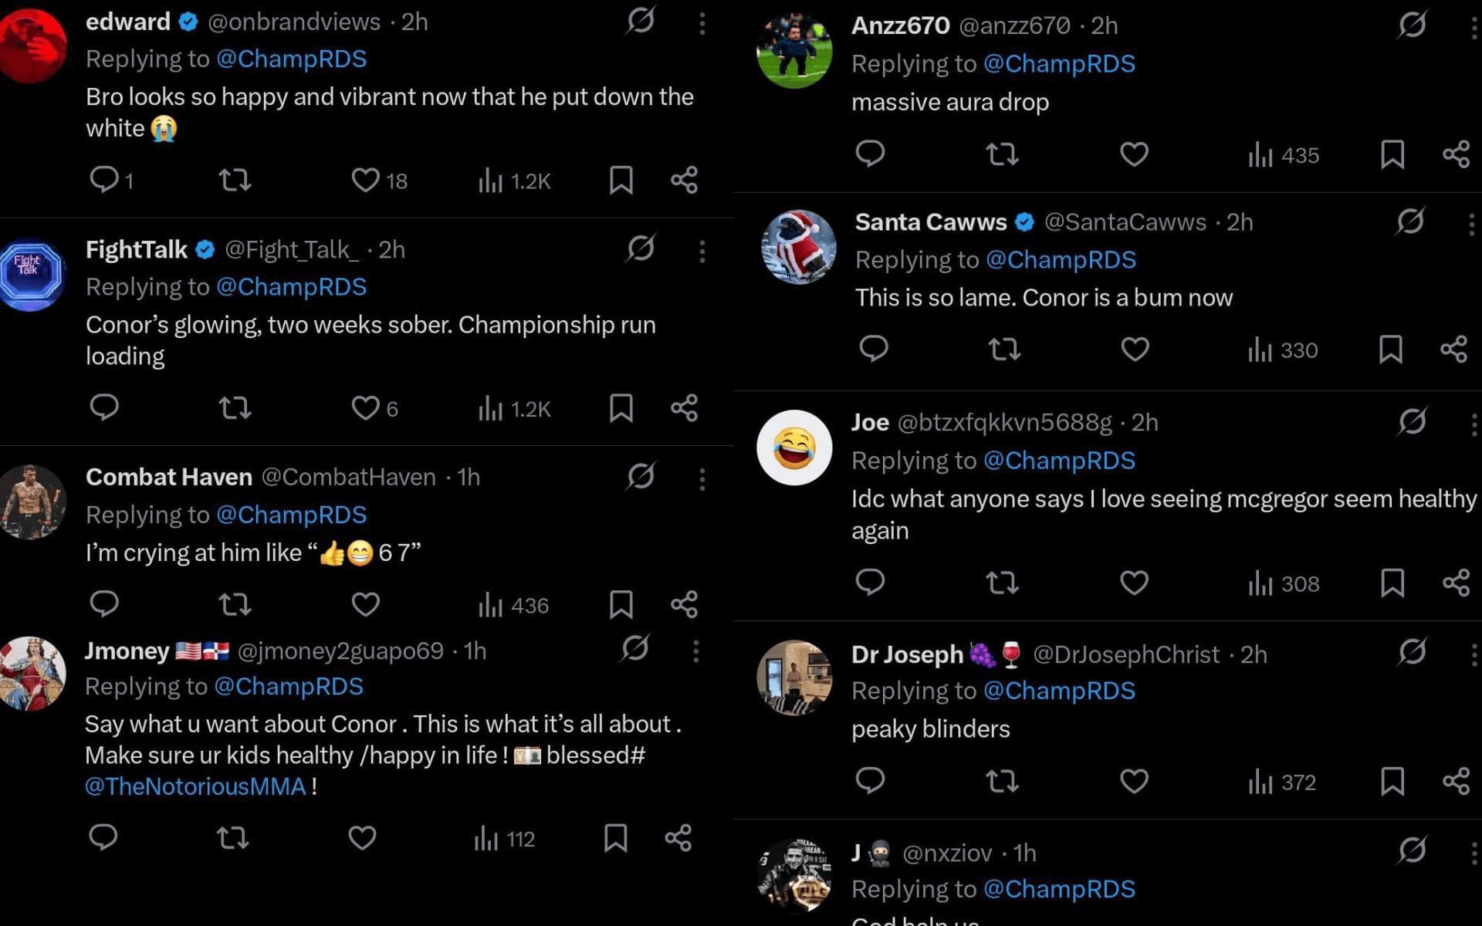Open Santa Cawws' display name
This screenshot has height=926, width=1482.
pos(931,222)
